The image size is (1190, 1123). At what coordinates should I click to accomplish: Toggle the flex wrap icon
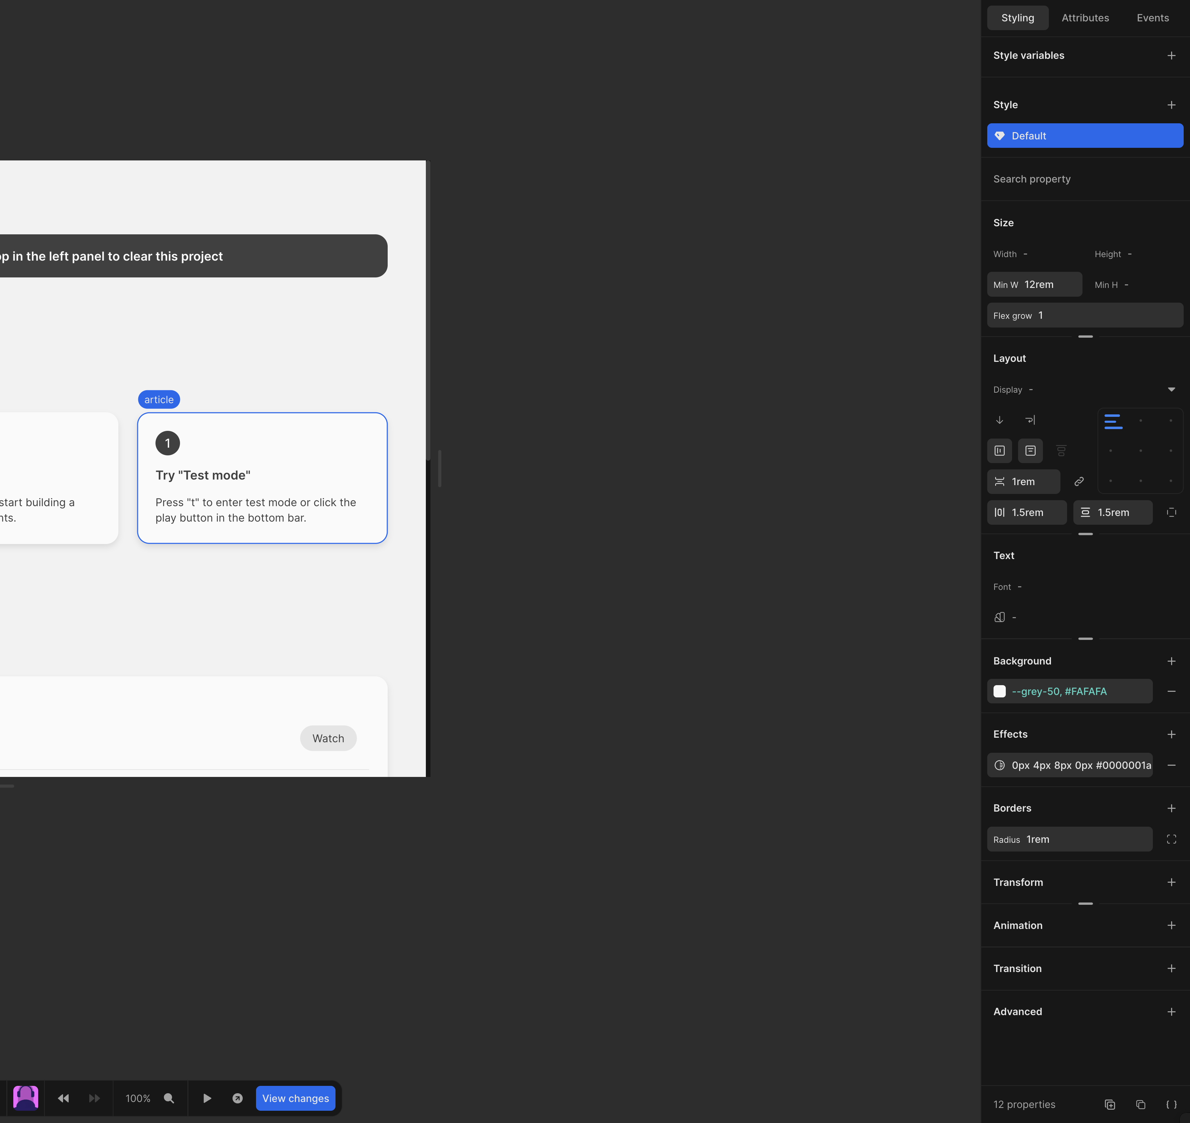[x=1030, y=420]
